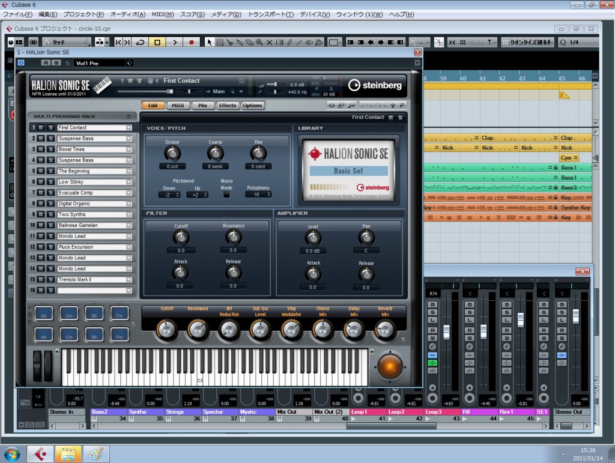The image size is (615, 463).
Task: Select the HALion Edit page button
Action: [153, 106]
